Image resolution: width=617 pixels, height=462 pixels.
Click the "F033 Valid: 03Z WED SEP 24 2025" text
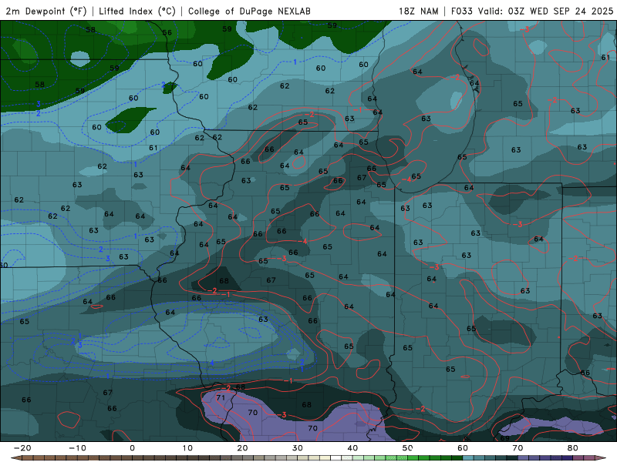point(531,11)
